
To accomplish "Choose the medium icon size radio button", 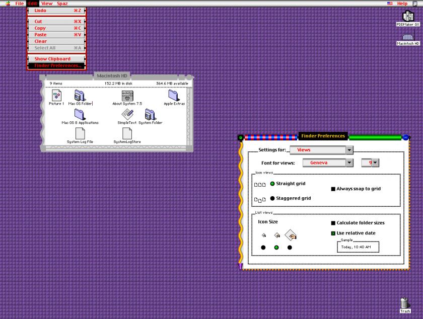I will point(276,248).
